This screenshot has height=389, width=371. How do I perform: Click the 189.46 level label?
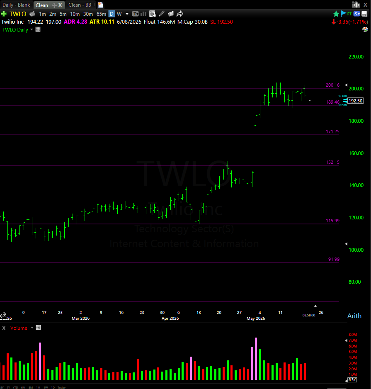pyautogui.click(x=332, y=102)
